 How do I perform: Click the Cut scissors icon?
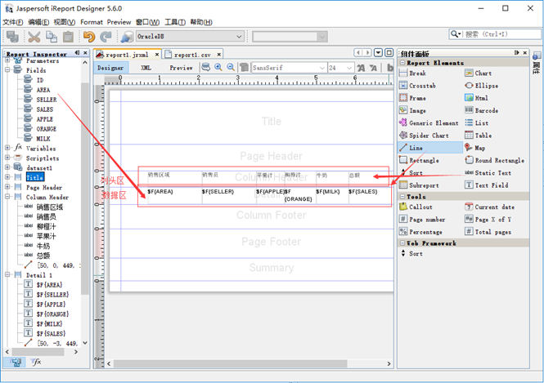(x=34, y=37)
